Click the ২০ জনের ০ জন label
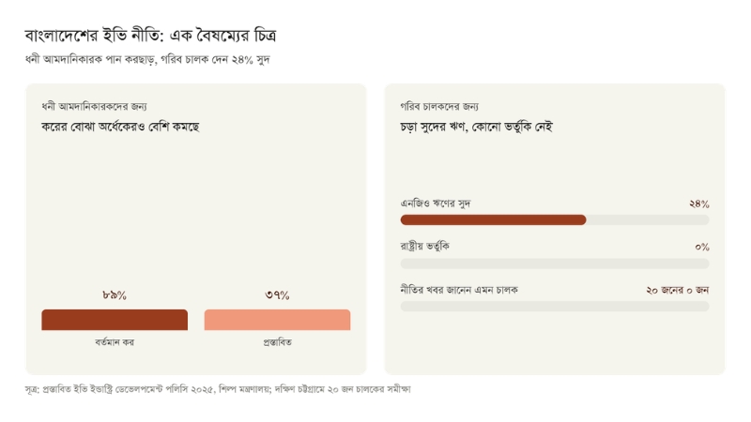Screen dimensions: 751x422 677,290
